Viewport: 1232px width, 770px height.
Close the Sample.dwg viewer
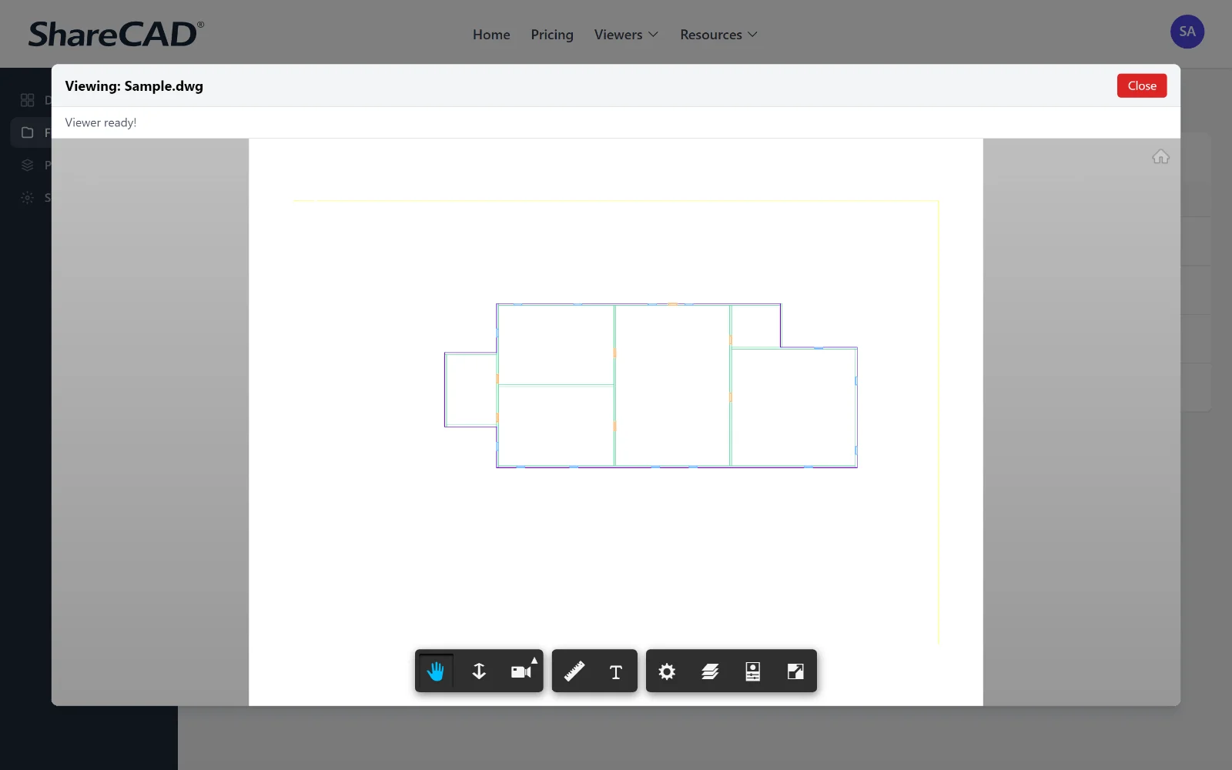1142,85
